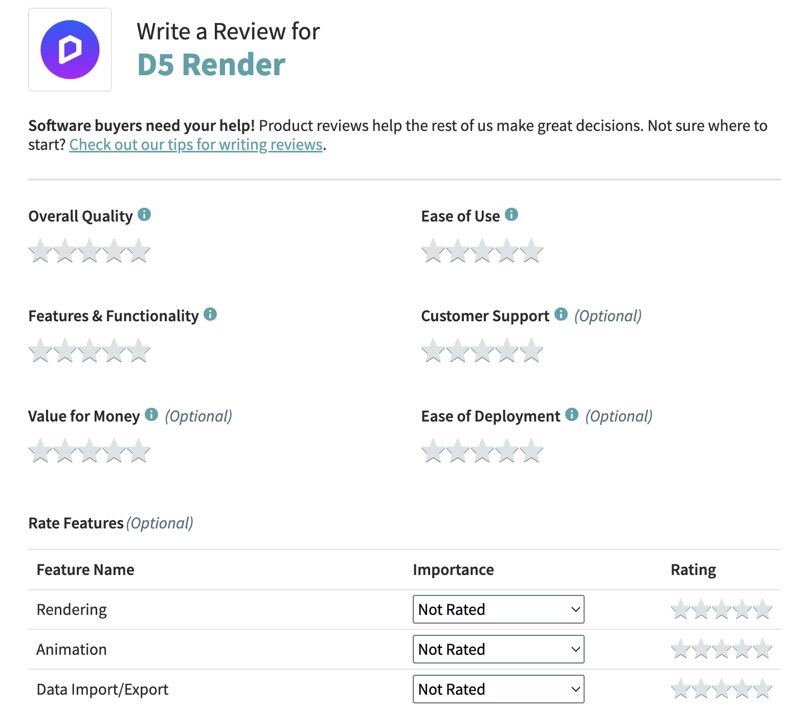Open the Rendering importance dropdown
The width and height of the screenshot is (803, 708).
coord(499,609)
